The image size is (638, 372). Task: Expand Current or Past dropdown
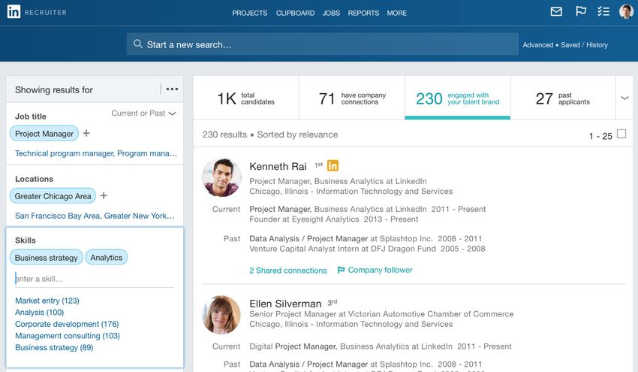143,113
